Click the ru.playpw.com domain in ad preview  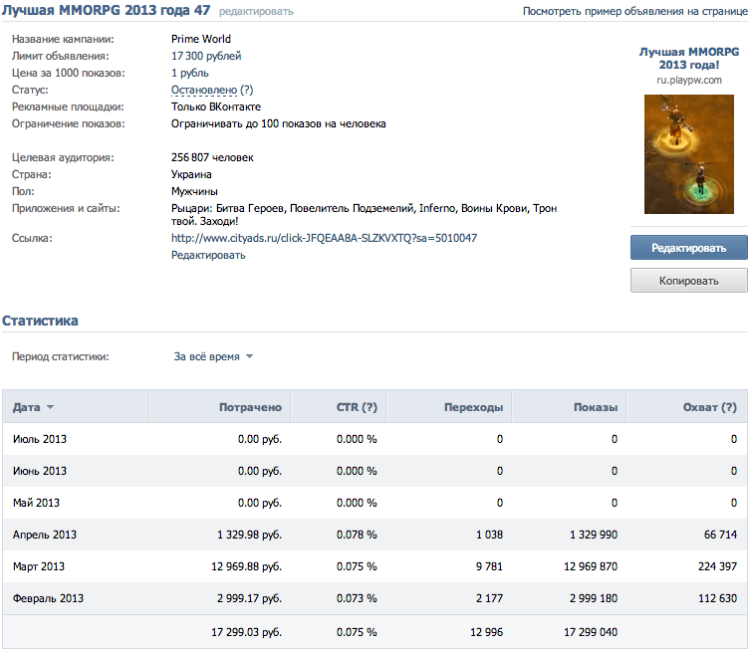(x=689, y=81)
